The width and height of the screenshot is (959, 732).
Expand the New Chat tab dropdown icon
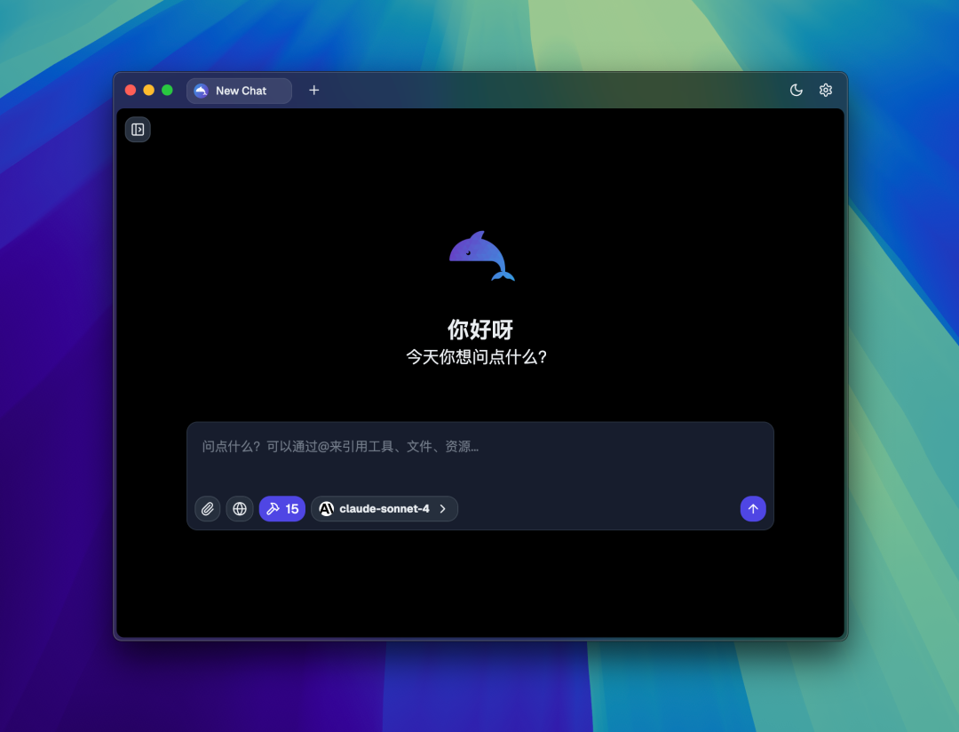pos(201,90)
